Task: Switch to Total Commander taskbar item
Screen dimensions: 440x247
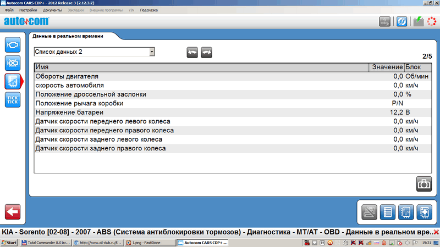Action: [x=46, y=243]
